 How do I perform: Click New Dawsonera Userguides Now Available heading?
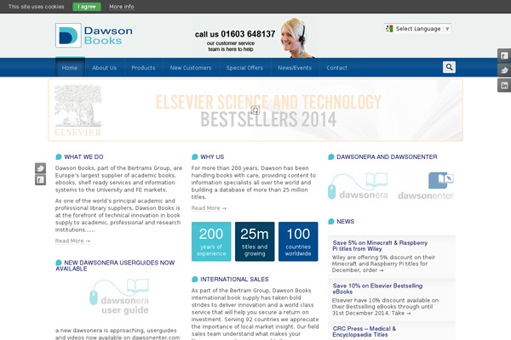(115, 265)
